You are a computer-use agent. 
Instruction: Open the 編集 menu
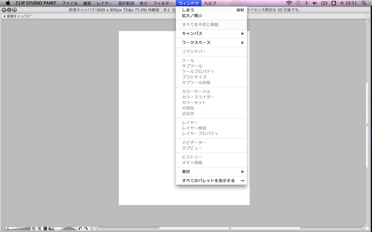pos(87,3)
